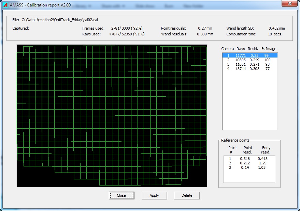
Task: Click the Rays column header
Action: 241,49
